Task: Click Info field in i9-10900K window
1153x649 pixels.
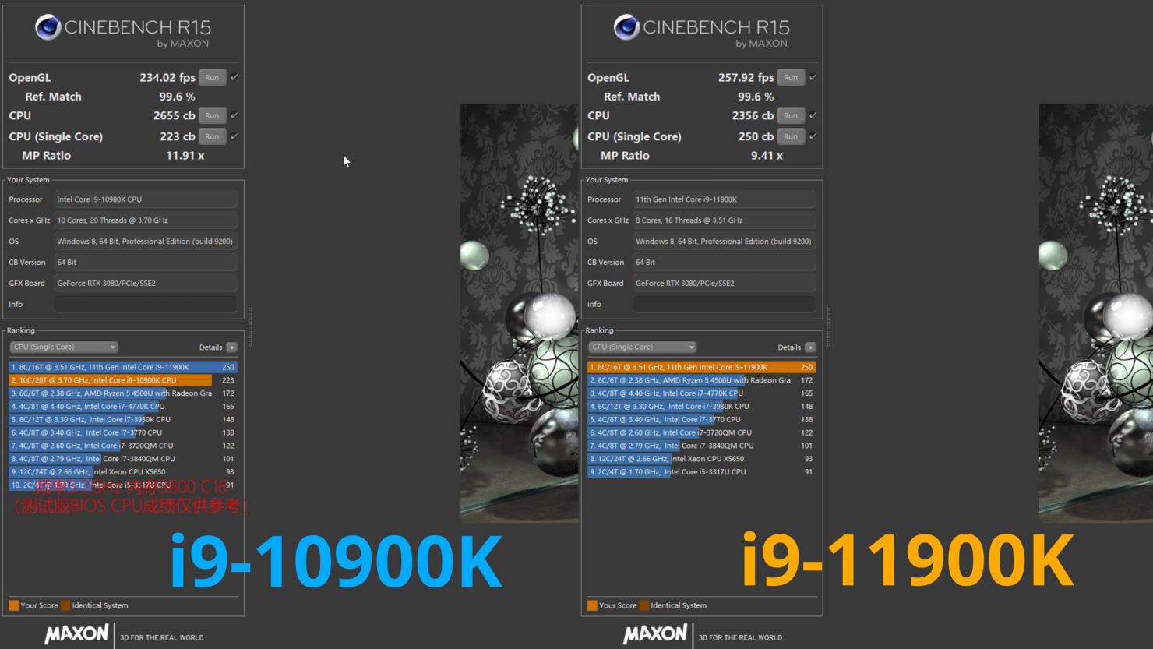Action: [146, 305]
